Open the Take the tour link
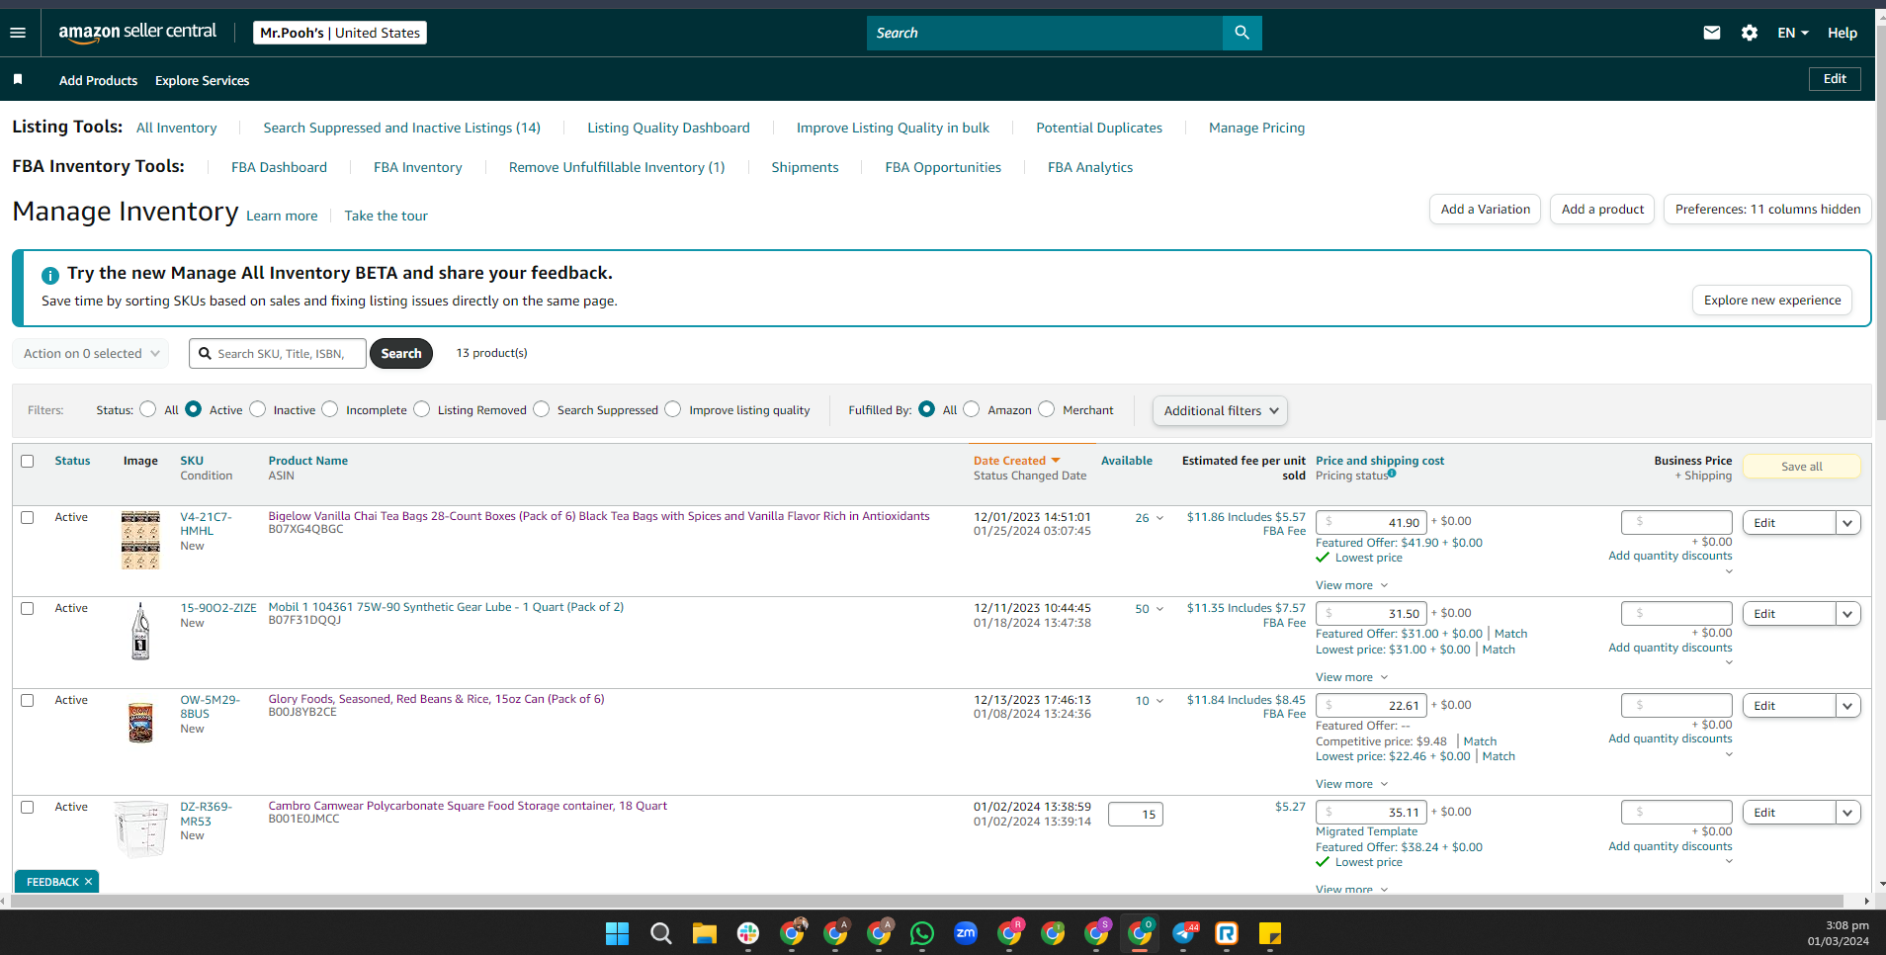1886x955 pixels. (x=386, y=216)
